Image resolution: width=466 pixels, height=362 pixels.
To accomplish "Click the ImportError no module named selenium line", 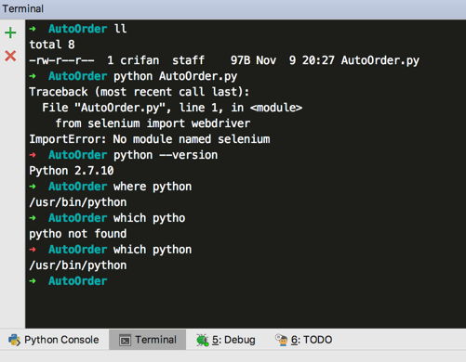I will tap(150, 139).
